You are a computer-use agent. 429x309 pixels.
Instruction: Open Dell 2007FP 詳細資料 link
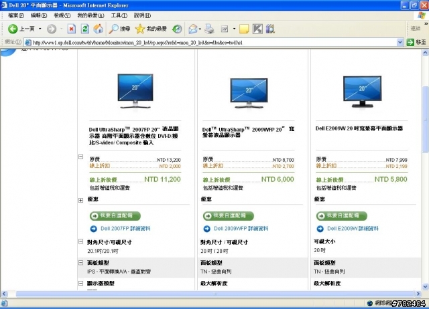[x=125, y=229]
